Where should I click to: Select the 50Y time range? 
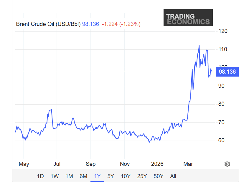[158, 176]
